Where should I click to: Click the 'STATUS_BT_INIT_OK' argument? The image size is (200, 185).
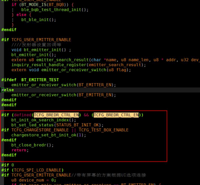pyautogui.click(x=77, y=125)
